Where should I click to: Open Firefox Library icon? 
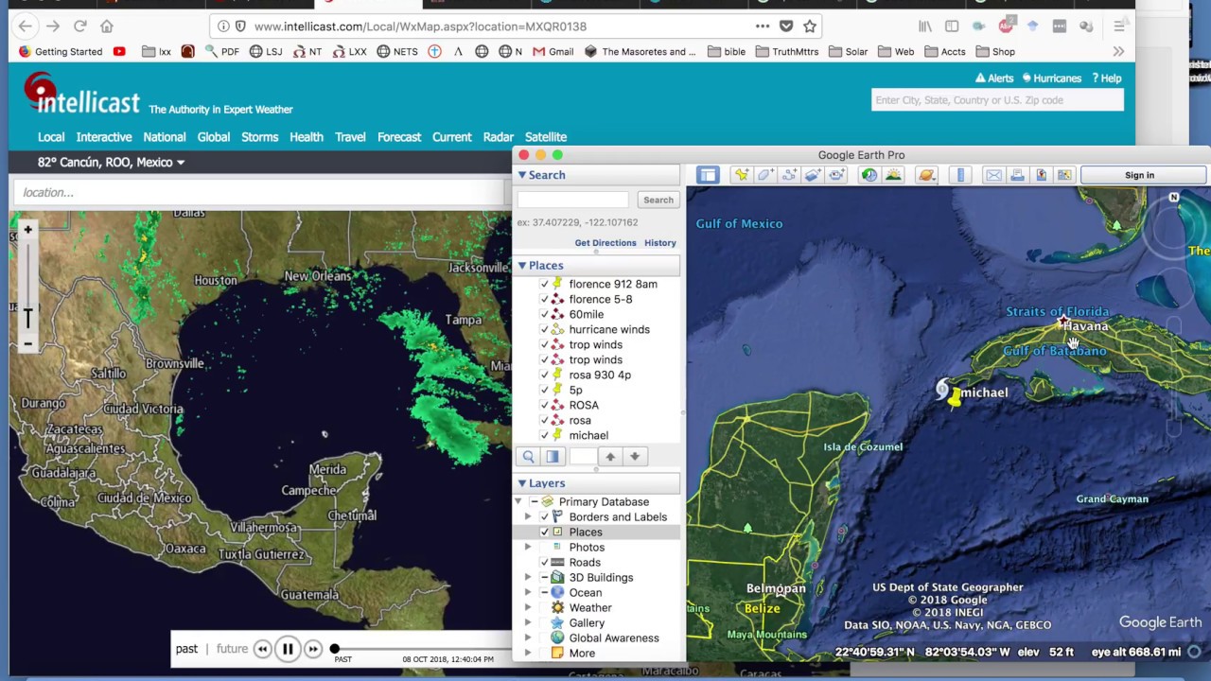[x=925, y=26]
